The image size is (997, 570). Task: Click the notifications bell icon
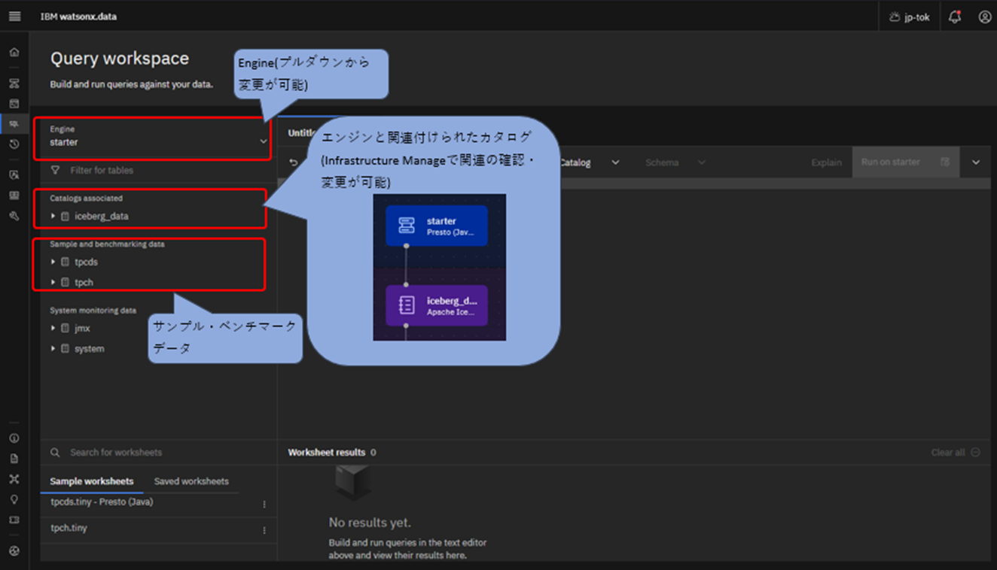[955, 17]
